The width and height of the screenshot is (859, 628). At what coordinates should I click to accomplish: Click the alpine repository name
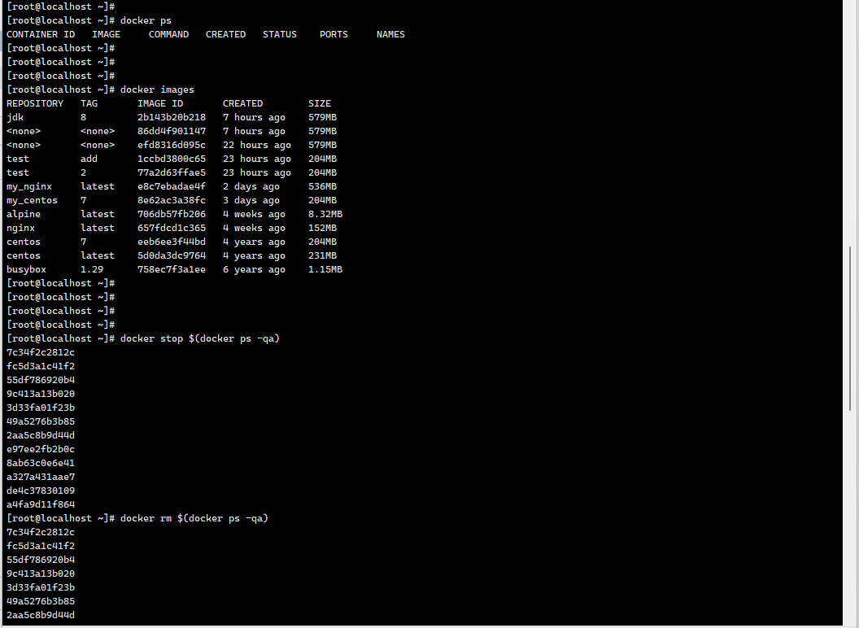[23, 214]
